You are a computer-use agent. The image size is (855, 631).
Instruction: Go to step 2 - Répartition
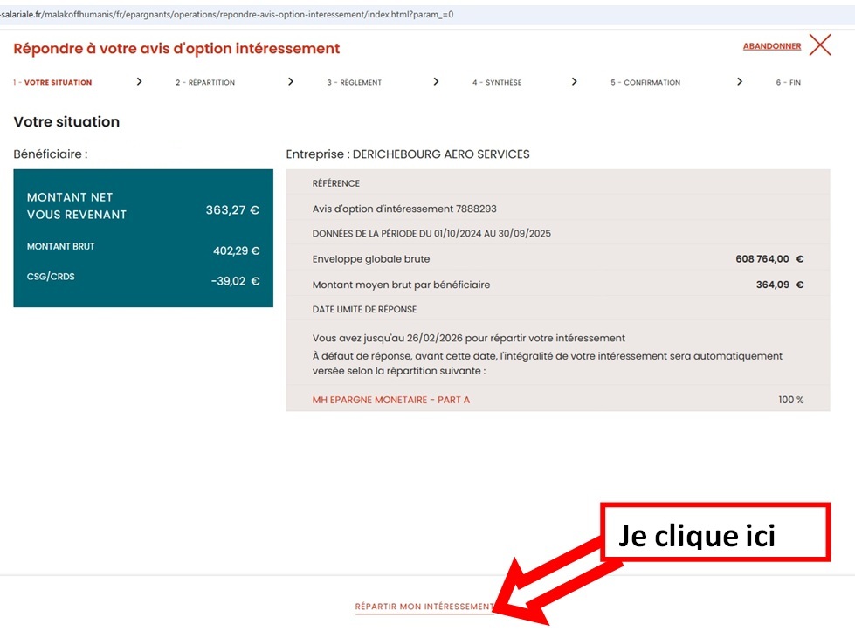205,83
